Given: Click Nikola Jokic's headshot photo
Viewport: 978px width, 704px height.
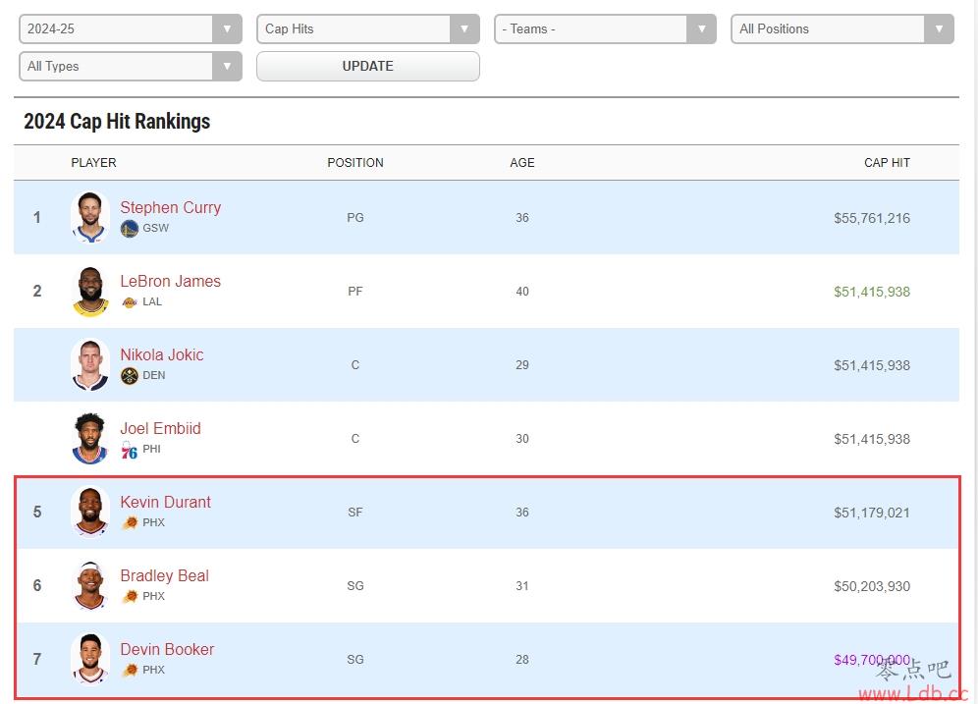Looking at the screenshot, I should click(x=89, y=365).
